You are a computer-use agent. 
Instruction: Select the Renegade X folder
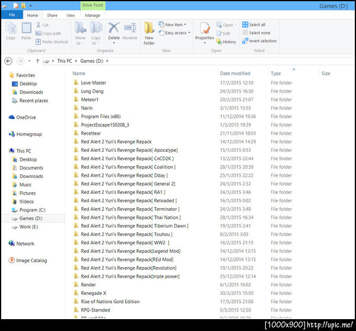pyautogui.click(x=94, y=293)
